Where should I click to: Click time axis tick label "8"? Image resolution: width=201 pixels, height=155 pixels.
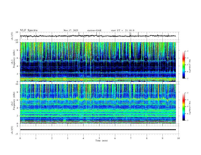pyautogui.click(x=147, y=138)
